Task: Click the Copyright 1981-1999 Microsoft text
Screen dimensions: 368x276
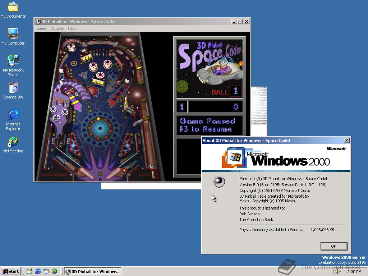Action: pyautogui.click(x=275, y=190)
